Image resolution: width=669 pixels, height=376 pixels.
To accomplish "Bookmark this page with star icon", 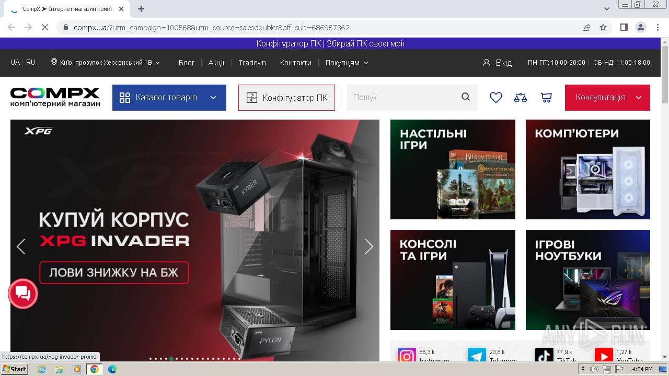I will 603,27.
